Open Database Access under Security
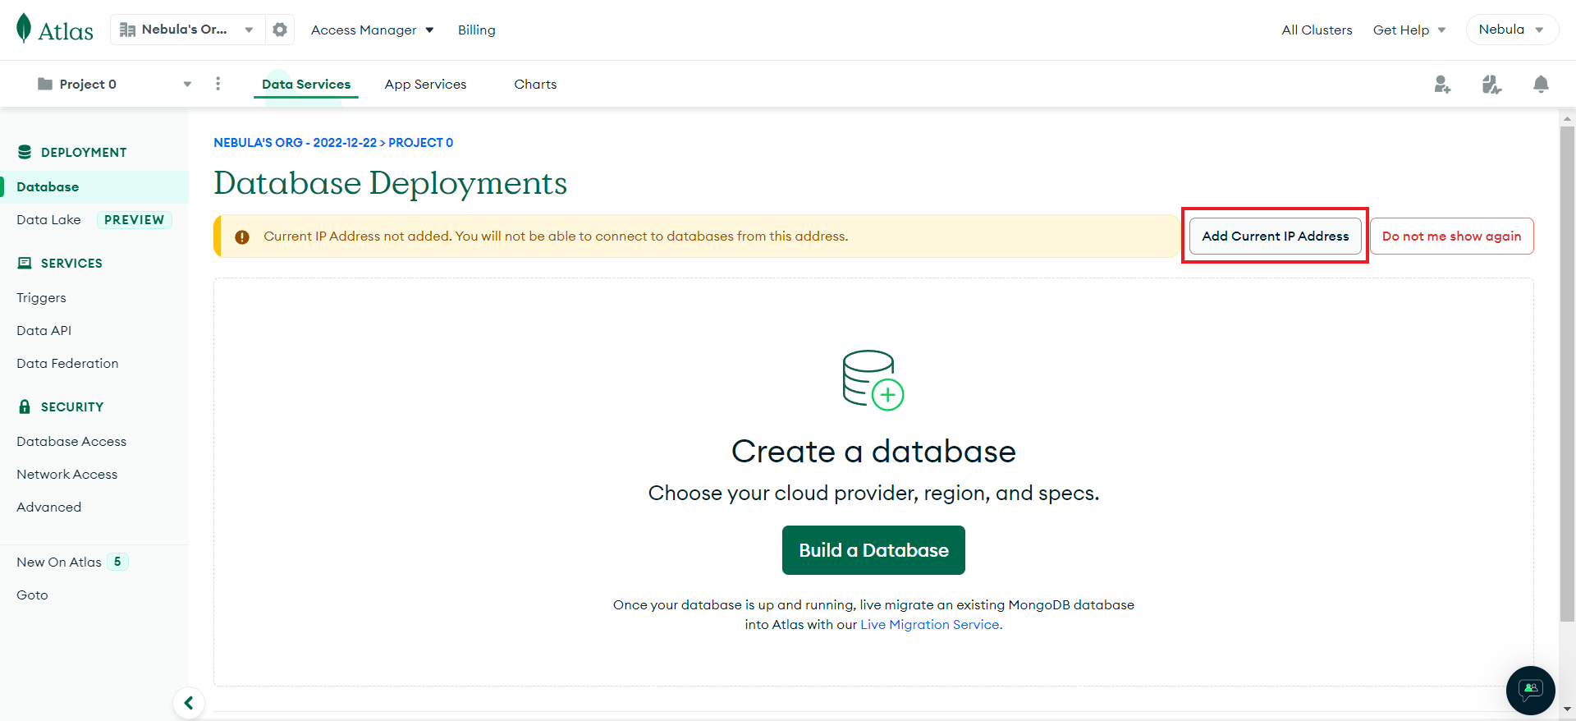The height and width of the screenshot is (721, 1576). (71, 441)
